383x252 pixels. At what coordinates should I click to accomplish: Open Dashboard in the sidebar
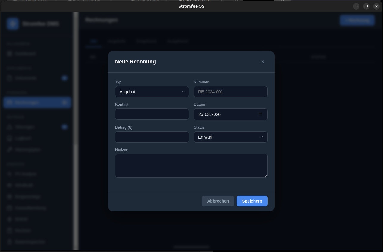pyautogui.click(x=25, y=54)
